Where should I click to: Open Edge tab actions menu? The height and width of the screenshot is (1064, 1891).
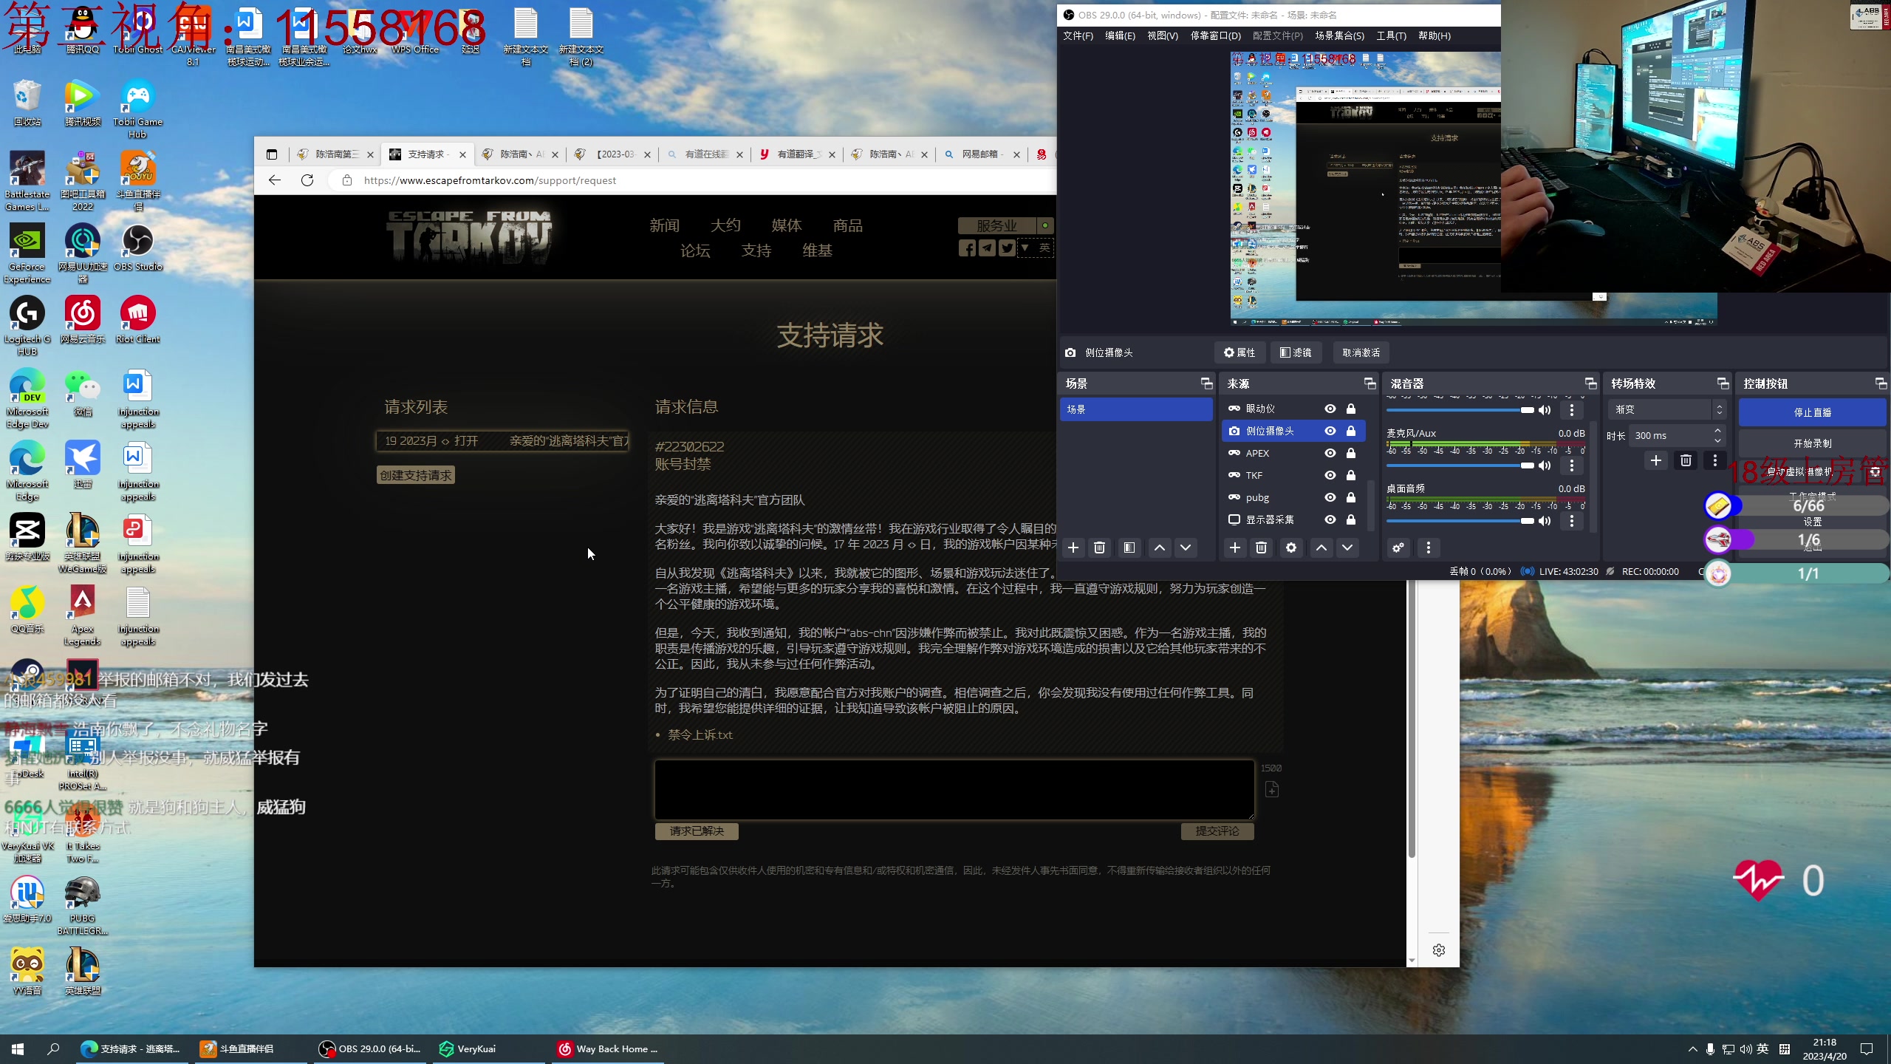[x=272, y=154]
